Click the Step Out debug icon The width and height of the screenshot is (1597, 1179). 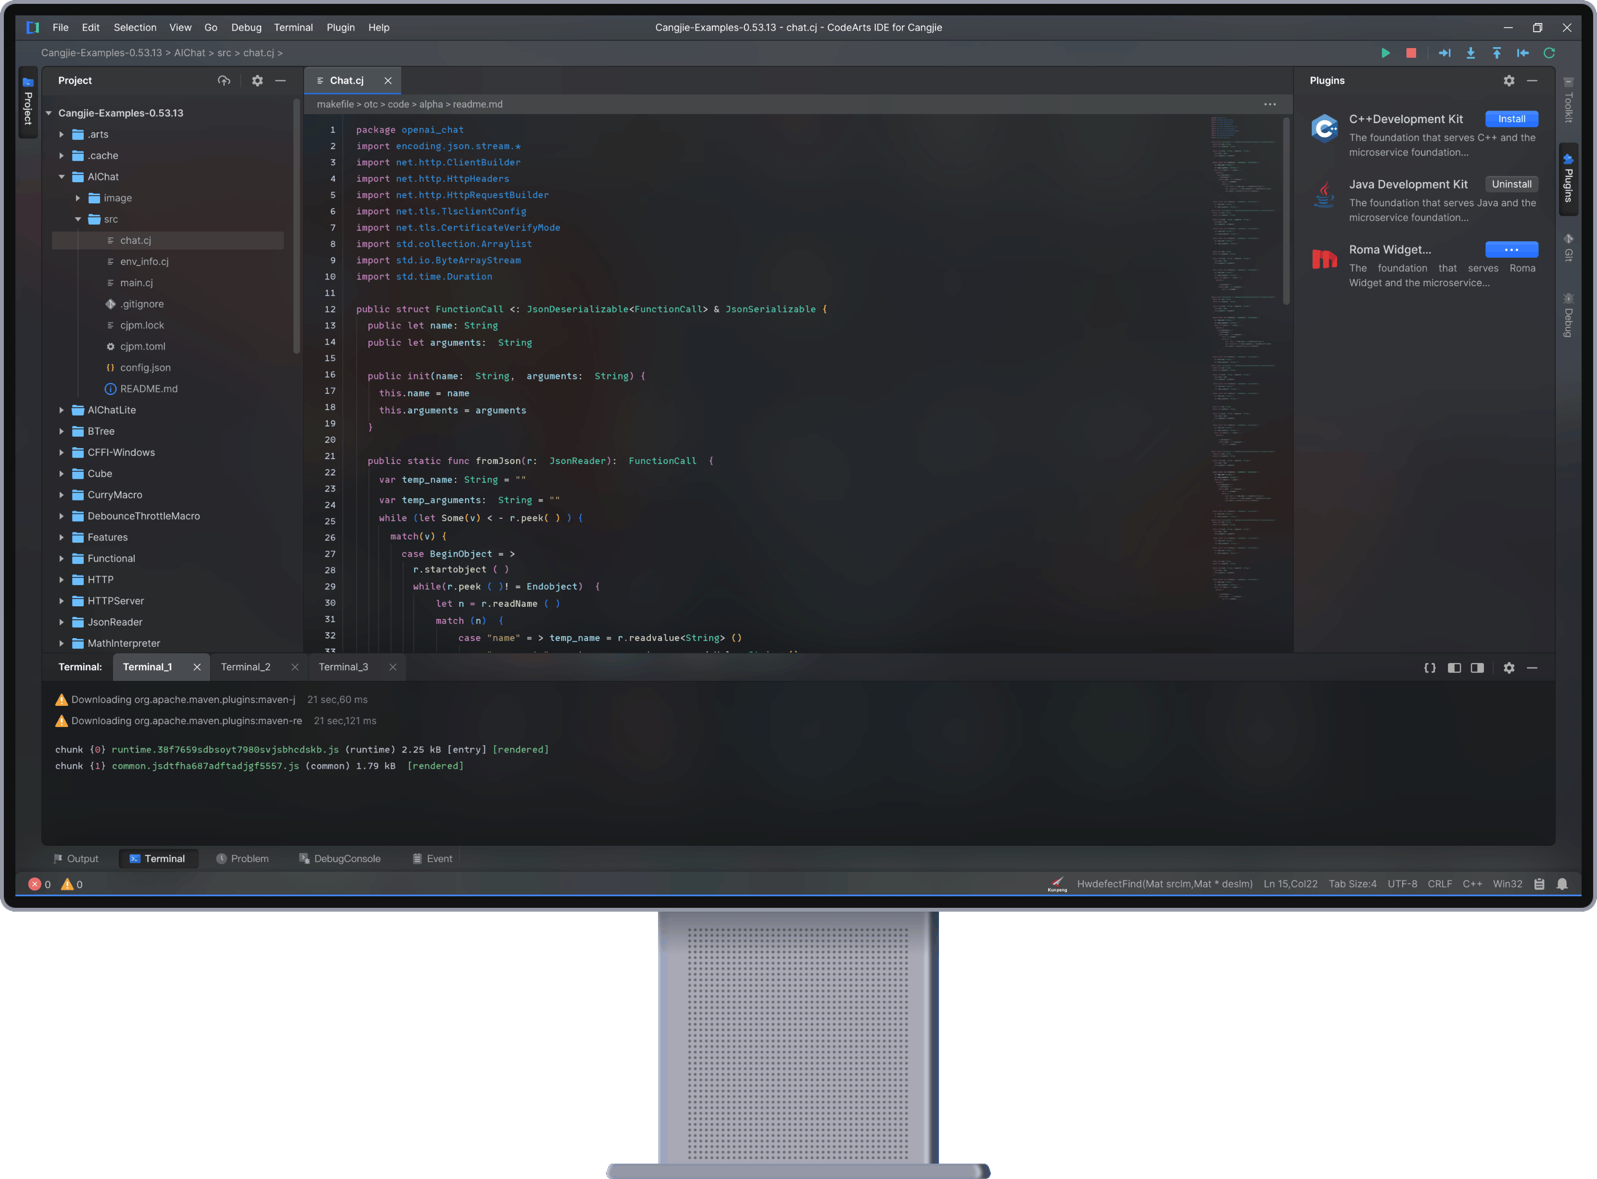(x=1497, y=53)
